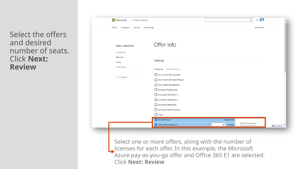This screenshot has width=300, height=169.
Task: Check Exchange Online (Plan 2)
Action: point(156,100)
